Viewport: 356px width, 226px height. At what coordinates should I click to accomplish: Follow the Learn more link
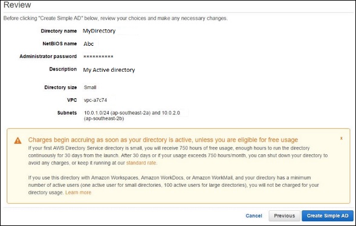tap(78, 192)
